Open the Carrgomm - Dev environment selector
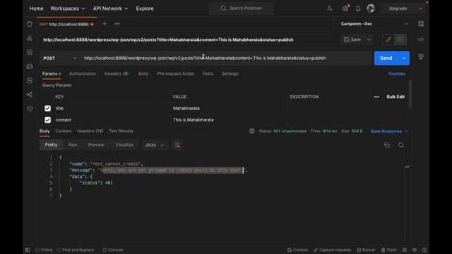Viewport: 452px width, 254px height. point(374,24)
